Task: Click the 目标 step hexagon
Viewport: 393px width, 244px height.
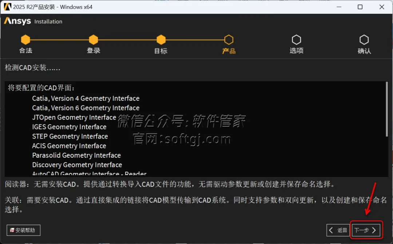Action: [161, 40]
